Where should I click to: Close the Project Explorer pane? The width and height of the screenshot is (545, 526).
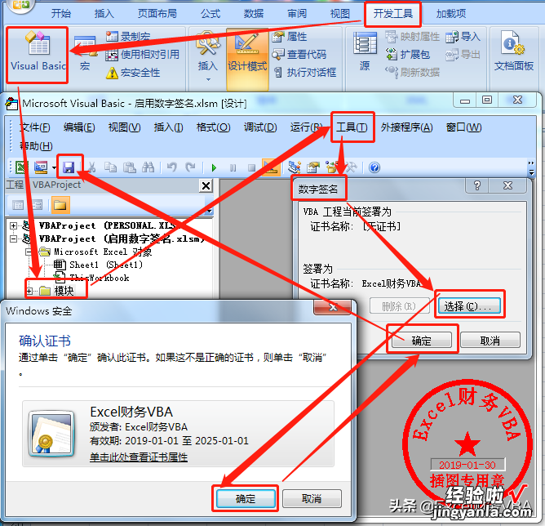pos(206,185)
